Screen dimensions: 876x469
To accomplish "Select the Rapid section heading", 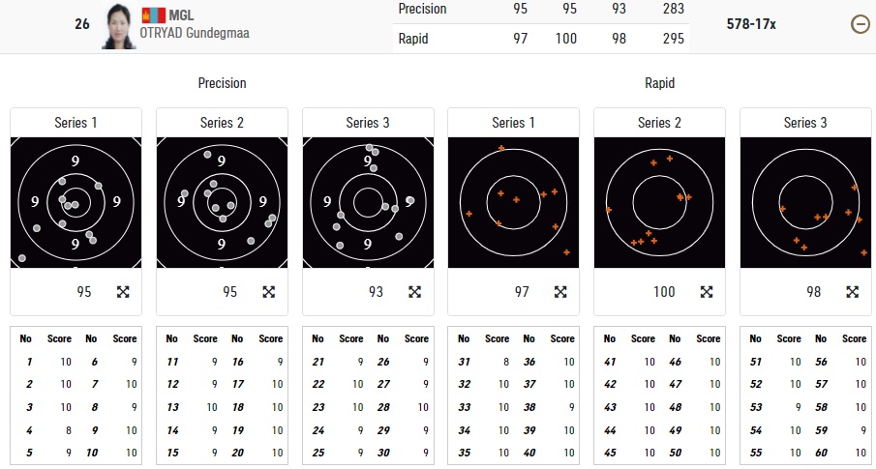I will [659, 83].
